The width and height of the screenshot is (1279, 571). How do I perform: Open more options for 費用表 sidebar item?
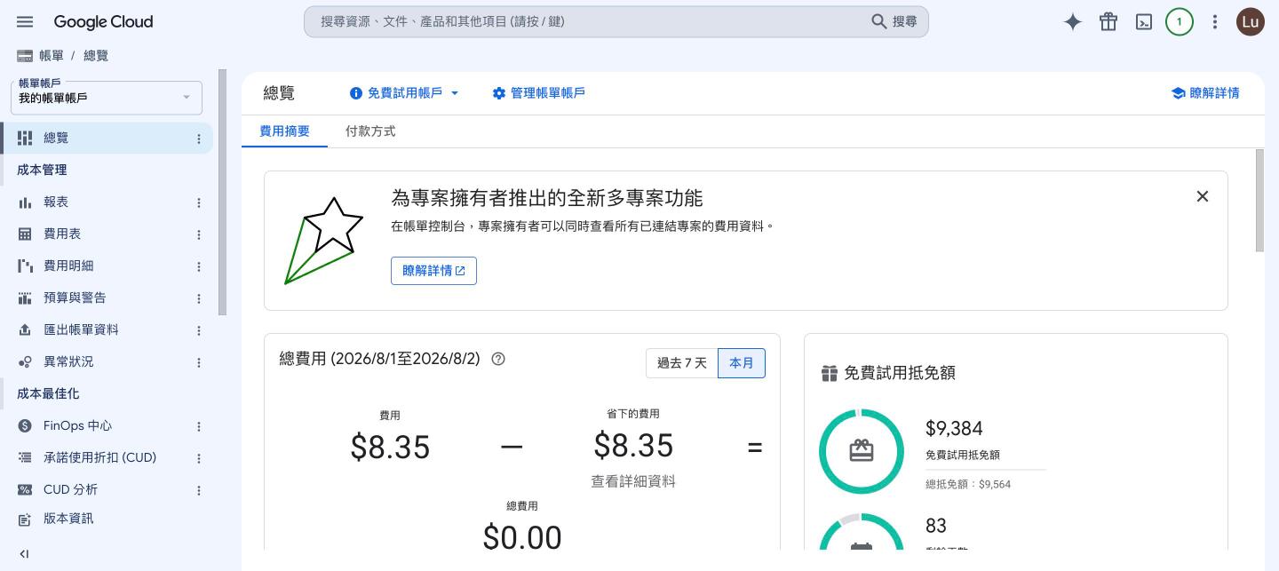click(199, 234)
